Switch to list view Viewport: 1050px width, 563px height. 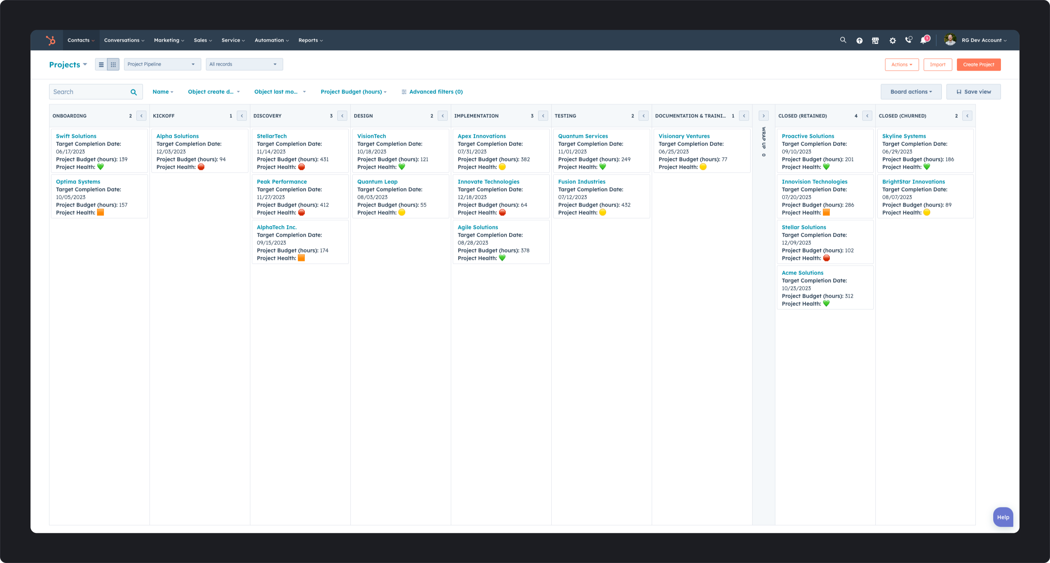(x=101, y=64)
